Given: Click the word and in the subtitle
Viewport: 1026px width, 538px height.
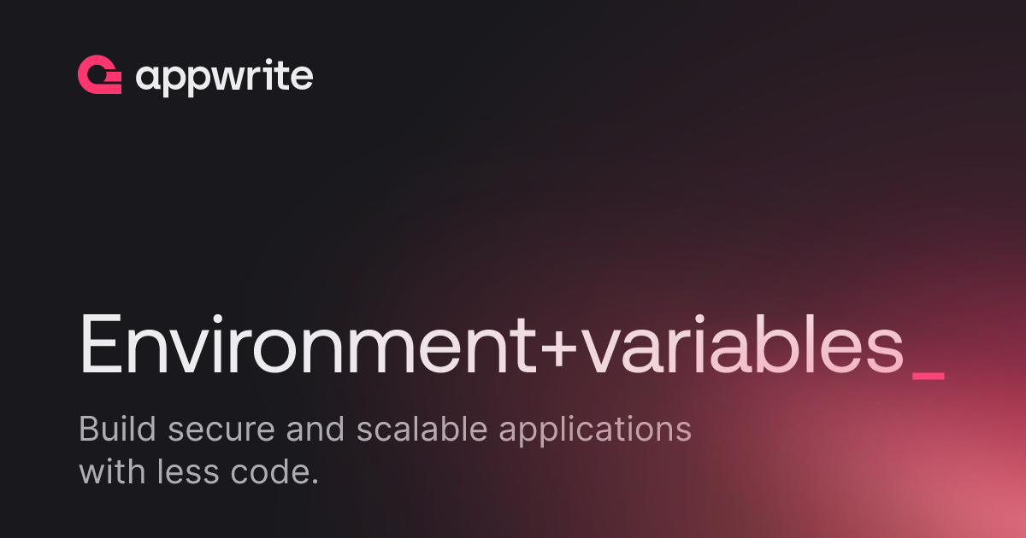Looking at the screenshot, I should click(315, 430).
